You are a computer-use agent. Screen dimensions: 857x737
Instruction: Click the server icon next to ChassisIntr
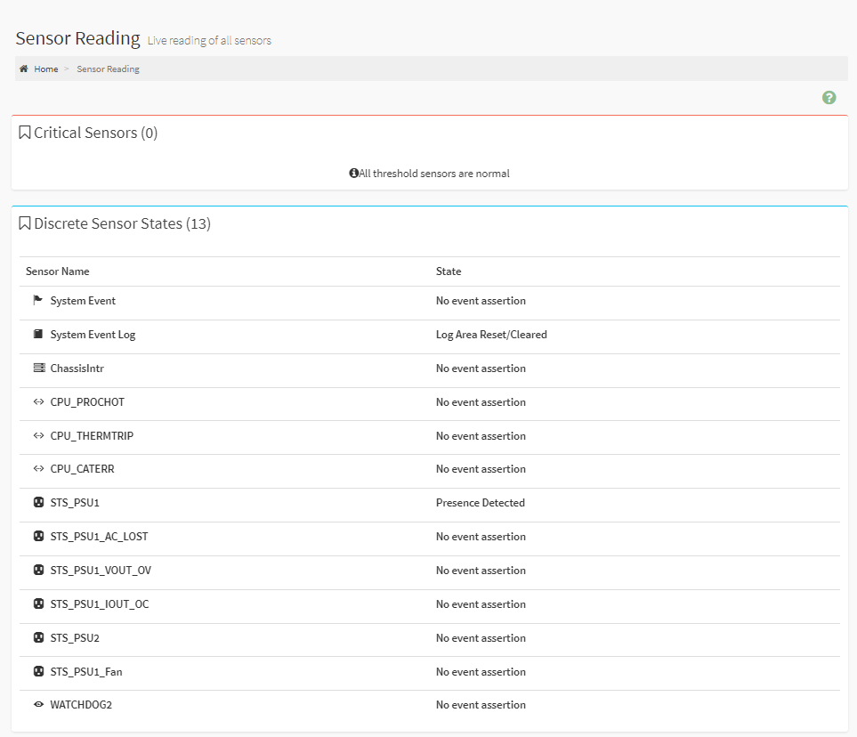click(38, 368)
